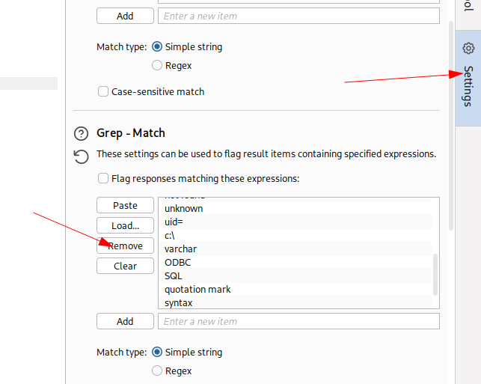Viewport: 481px width, 384px height.
Task: Focus new item field under Grep - Match list
Action: click(298, 321)
